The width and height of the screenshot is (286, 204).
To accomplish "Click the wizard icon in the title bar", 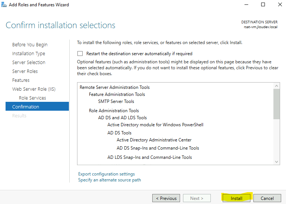I will click(4, 4).
